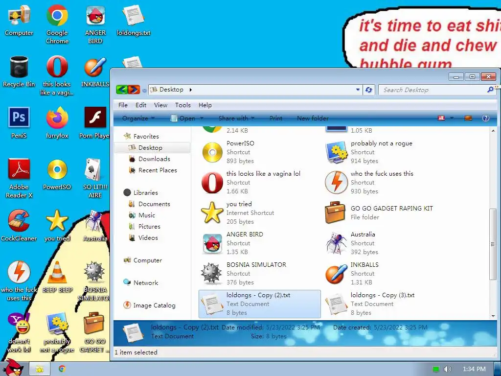The height and width of the screenshot is (376, 501).
Task: Open Explorer help question mark icon
Action: point(485,118)
